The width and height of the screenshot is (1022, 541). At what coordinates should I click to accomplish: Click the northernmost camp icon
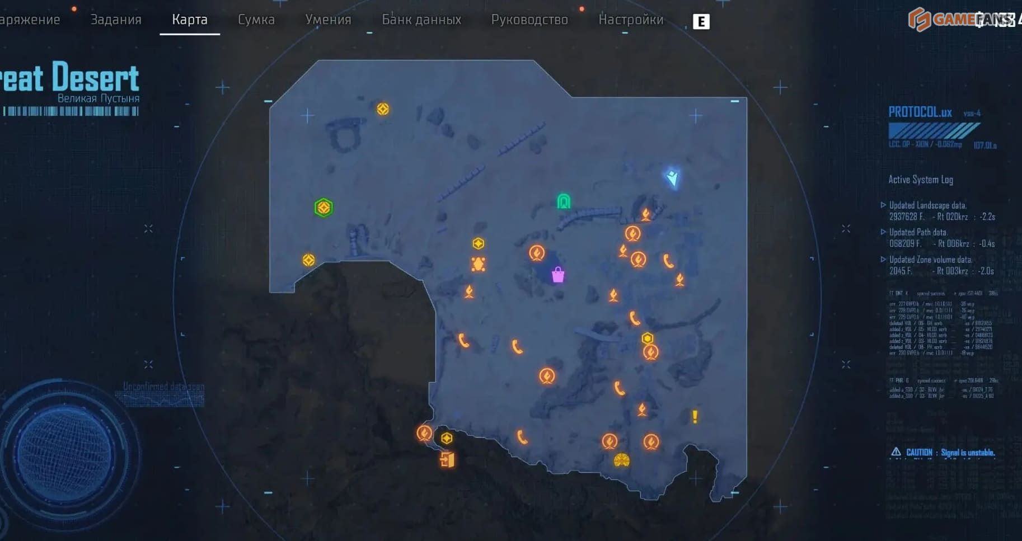point(632,233)
